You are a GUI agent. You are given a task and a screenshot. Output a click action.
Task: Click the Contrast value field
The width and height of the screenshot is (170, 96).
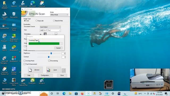[x=64, y=57]
